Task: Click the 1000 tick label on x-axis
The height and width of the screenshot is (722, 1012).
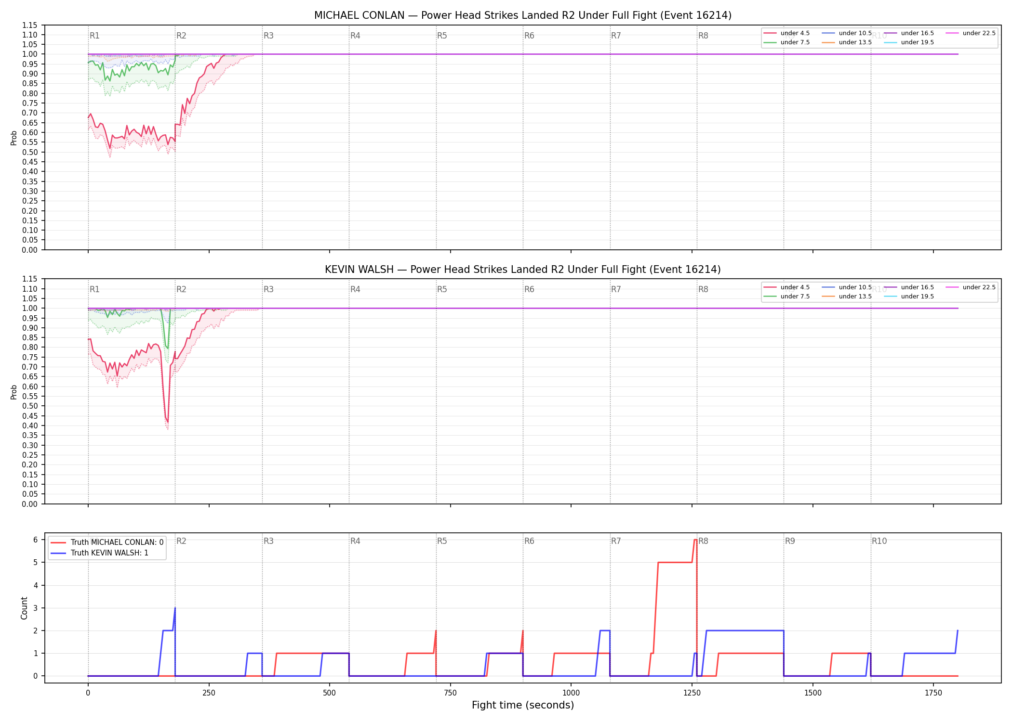Action: point(571,693)
